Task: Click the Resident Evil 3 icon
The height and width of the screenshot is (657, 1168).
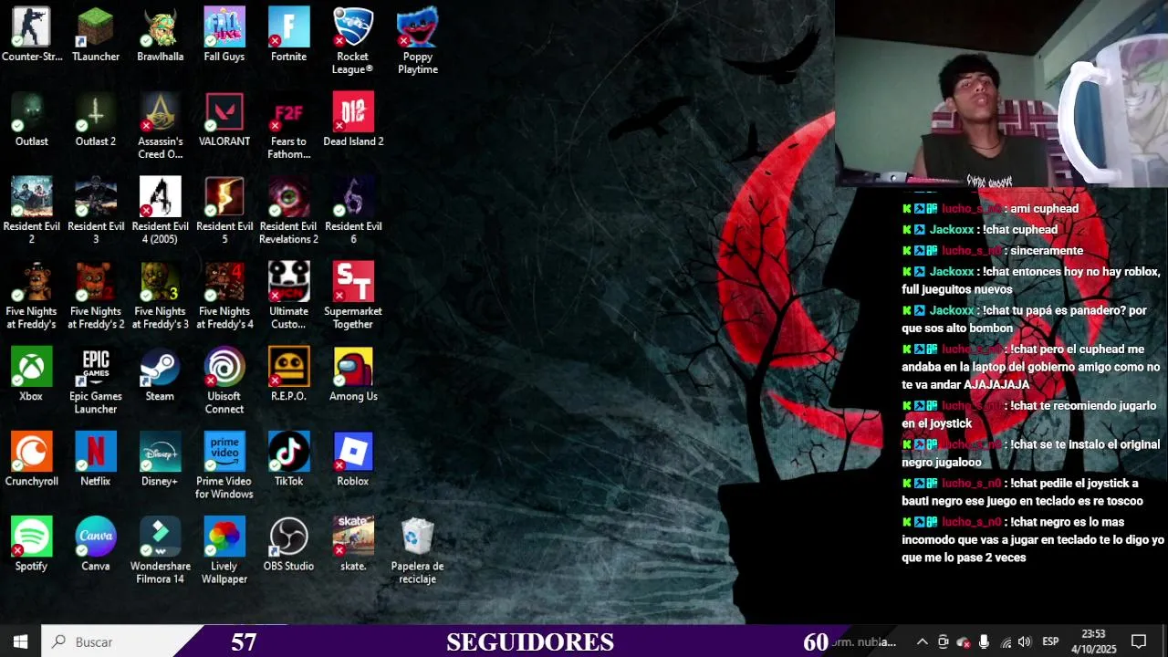Action: pyautogui.click(x=96, y=211)
